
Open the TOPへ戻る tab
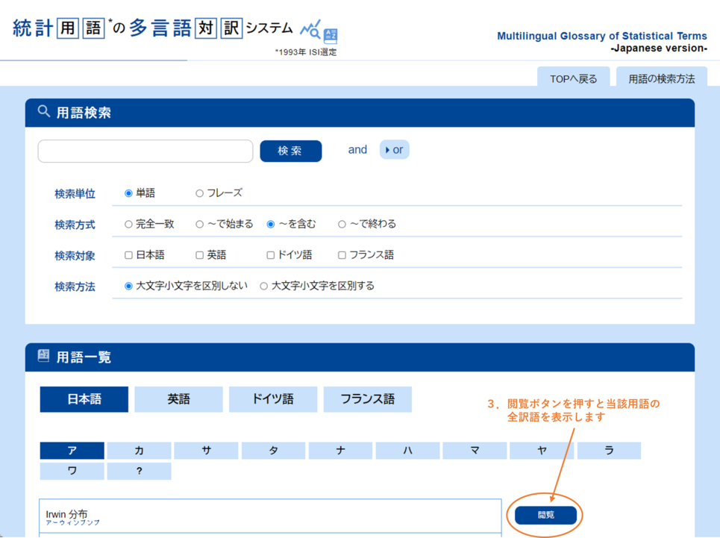point(573,78)
